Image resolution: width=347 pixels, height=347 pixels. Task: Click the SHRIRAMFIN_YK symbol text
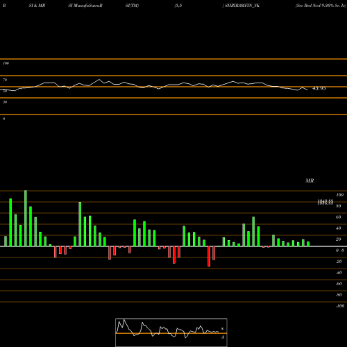click(242, 6)
